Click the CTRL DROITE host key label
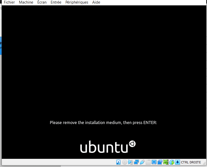Image resolution: width=207 pixels, height=167 pixels. [x=191, y=162]
